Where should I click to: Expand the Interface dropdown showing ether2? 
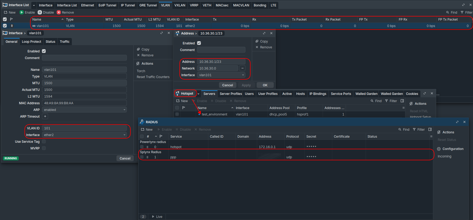tap(84, 135)
